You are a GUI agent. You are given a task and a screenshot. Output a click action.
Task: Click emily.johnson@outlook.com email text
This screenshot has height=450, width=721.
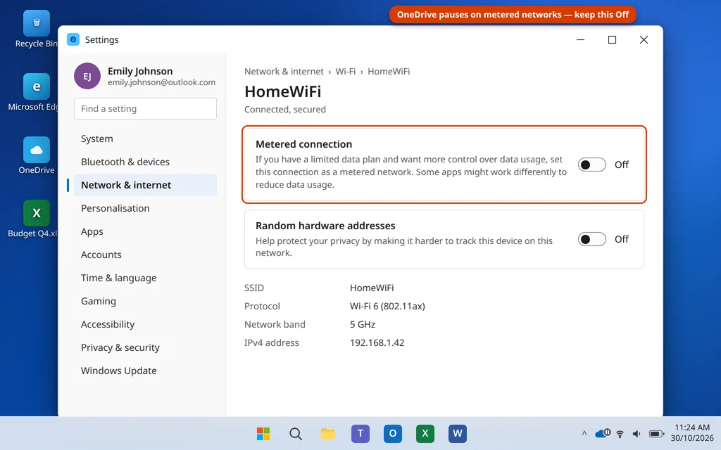point(161,82)
